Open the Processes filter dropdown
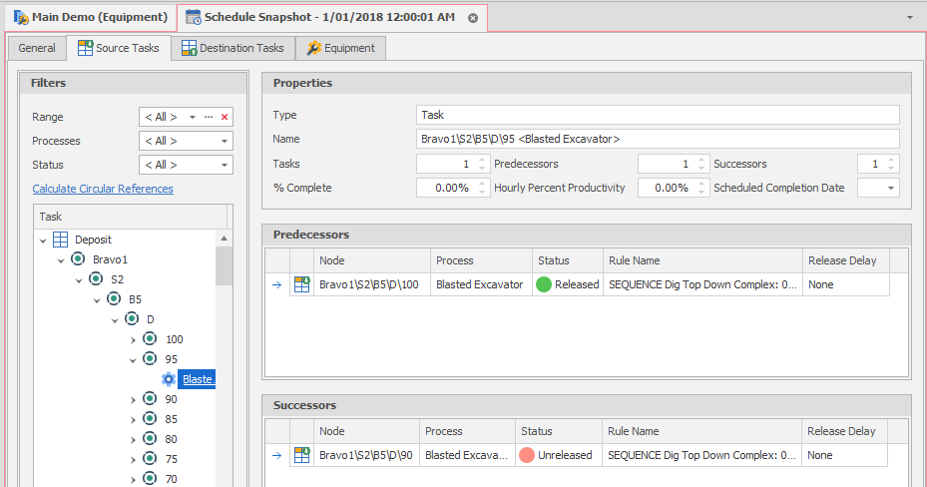927x487 pixels. [x=225, y=141]
